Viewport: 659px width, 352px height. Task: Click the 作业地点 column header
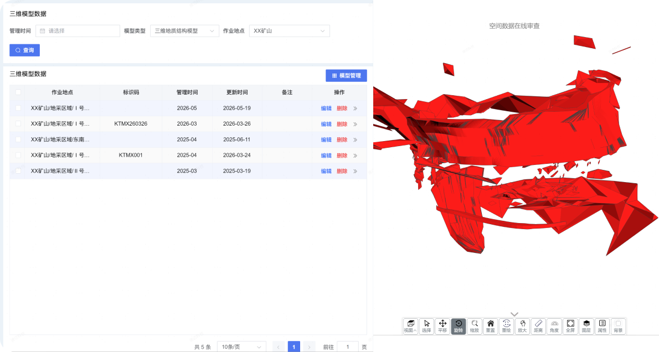pos(62,92)
